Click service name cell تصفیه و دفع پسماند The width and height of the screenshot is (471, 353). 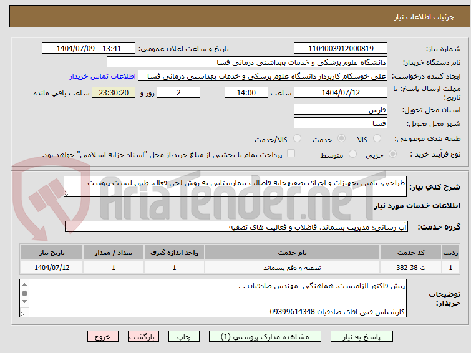(293, 268)
